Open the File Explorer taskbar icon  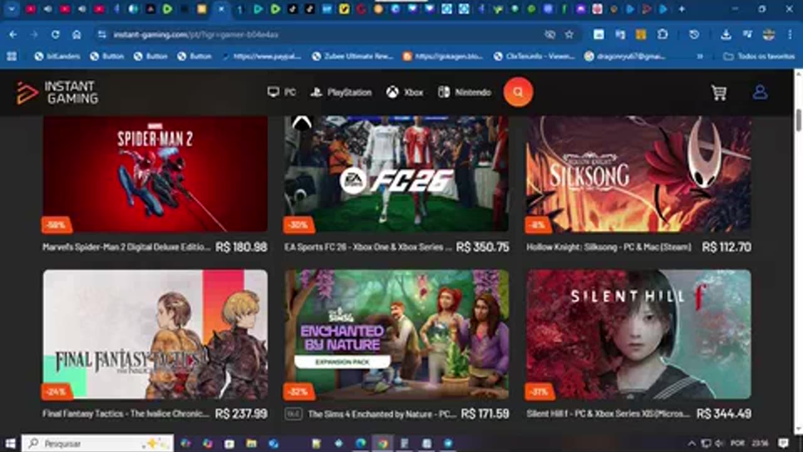252,443
